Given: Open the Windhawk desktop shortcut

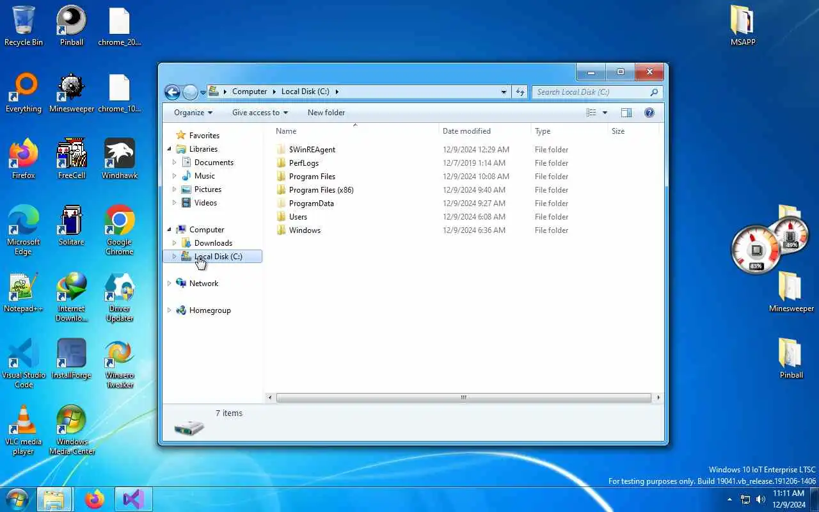Looking at the screenshot, I should pyautogui.click(x=120, y=159).
